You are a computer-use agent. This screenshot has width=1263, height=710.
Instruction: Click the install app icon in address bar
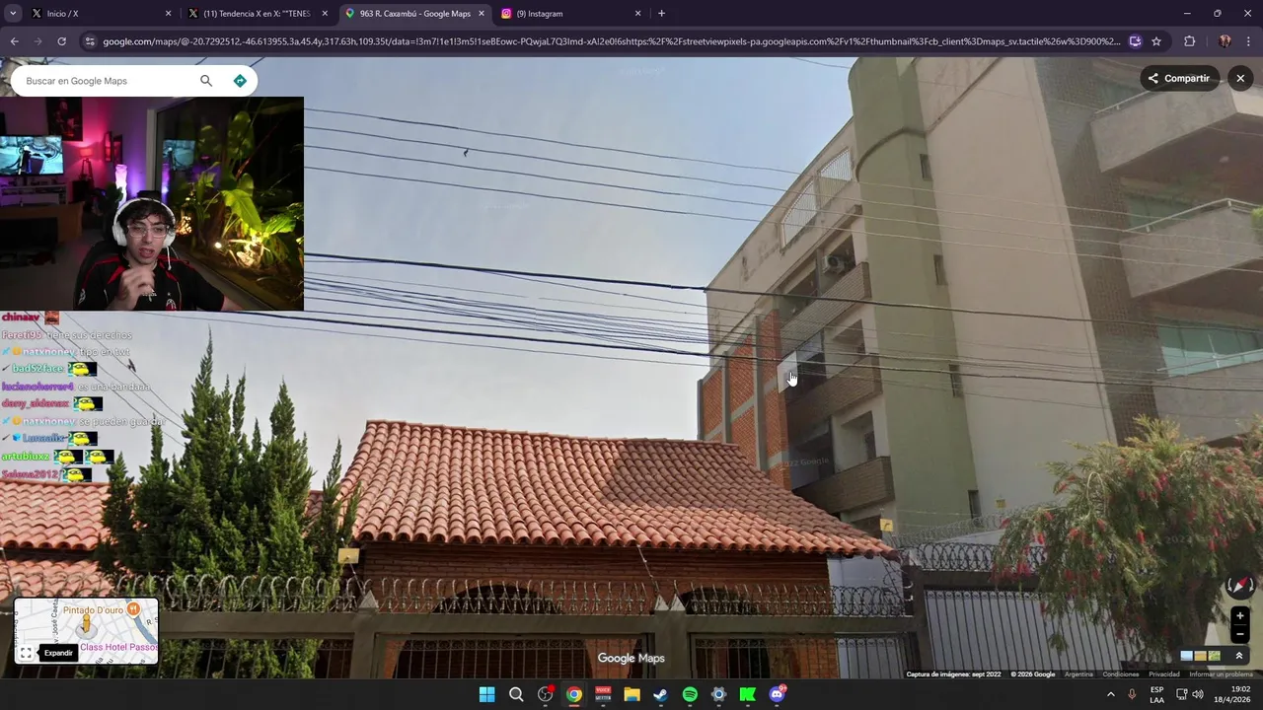1135,41
